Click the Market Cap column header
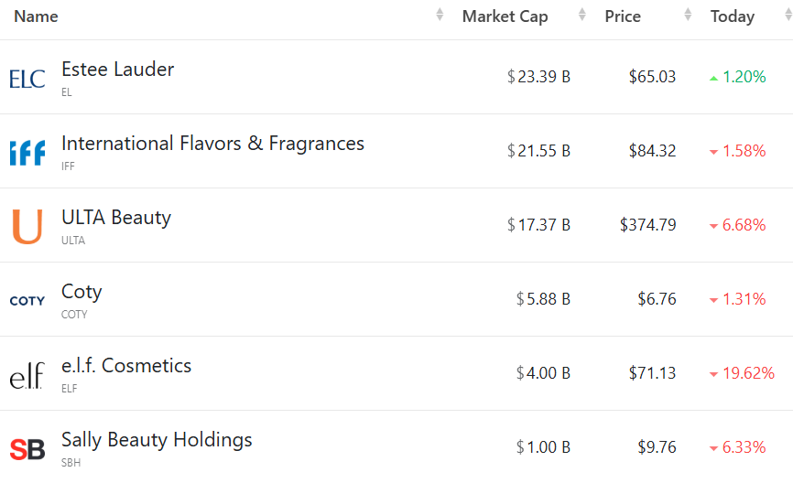Image resolution: width=793 pixels, height=483 pixels. (x=505, y=16)
